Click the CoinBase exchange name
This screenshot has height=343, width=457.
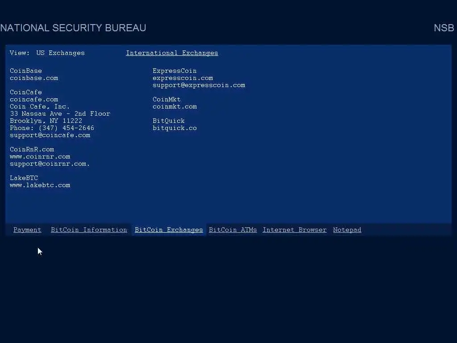click(x=26, y=71)
